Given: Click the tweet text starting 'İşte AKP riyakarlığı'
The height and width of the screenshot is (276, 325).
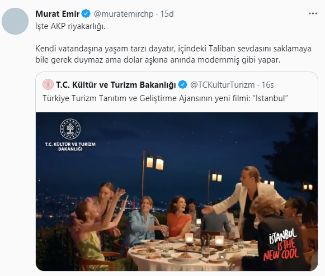Looking at the screenshot, I should pyautogui.click(x=70, y=26).
